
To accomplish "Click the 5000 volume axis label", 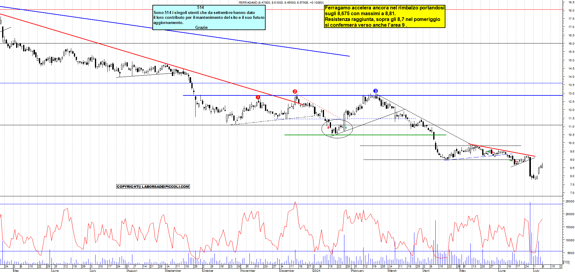I will pyautogui.click(x=570, y=253).
